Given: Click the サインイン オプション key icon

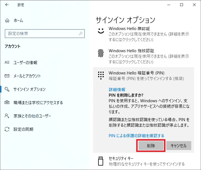Looking at the screenshot, I should coord(7,89).
